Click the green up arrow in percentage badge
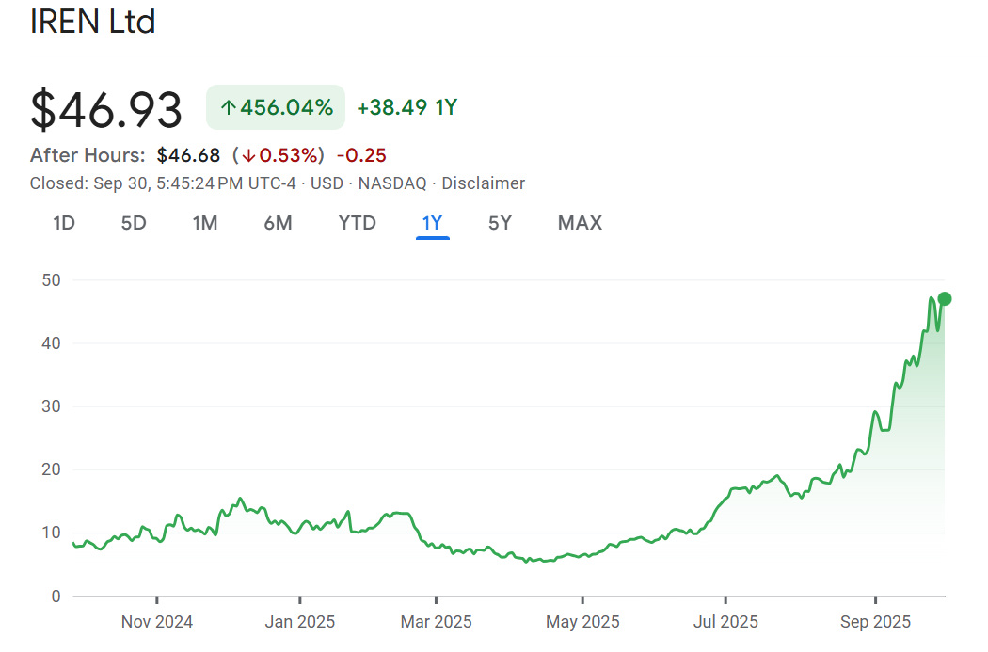 [x=228, y=108]
